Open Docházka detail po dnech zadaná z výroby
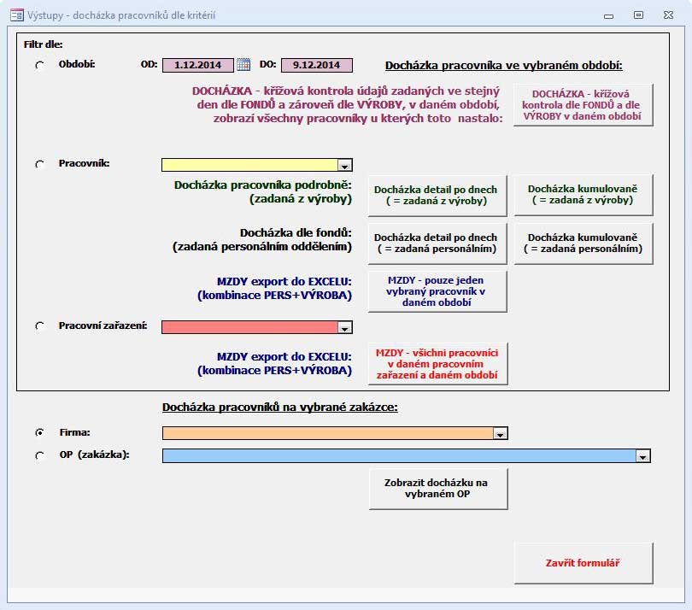Viewport: 692px width, 610px height. coord(437,195)
